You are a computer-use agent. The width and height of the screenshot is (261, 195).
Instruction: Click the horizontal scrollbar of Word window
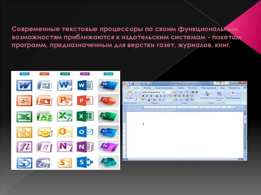[x=183, y=159]
